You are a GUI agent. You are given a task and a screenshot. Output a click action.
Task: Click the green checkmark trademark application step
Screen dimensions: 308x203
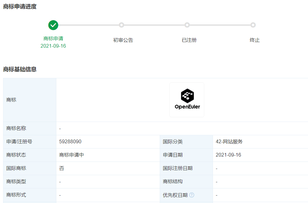point(53,25)
